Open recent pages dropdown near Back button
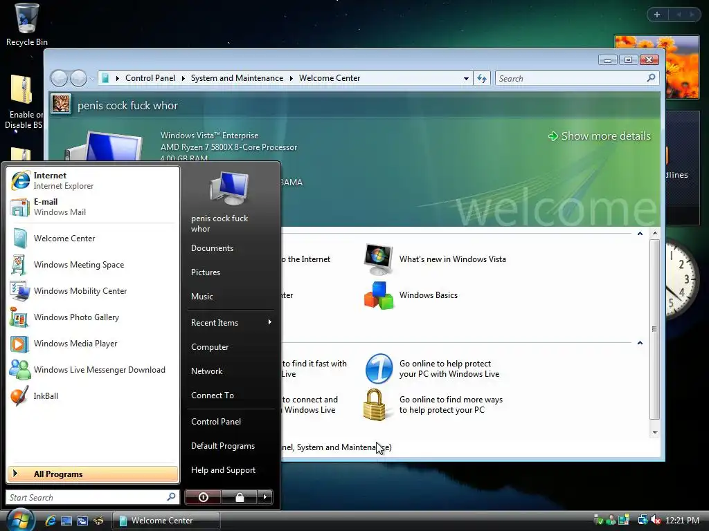This screenshot has width=709, height=531. pyautogui.click(x=92, y=79)
